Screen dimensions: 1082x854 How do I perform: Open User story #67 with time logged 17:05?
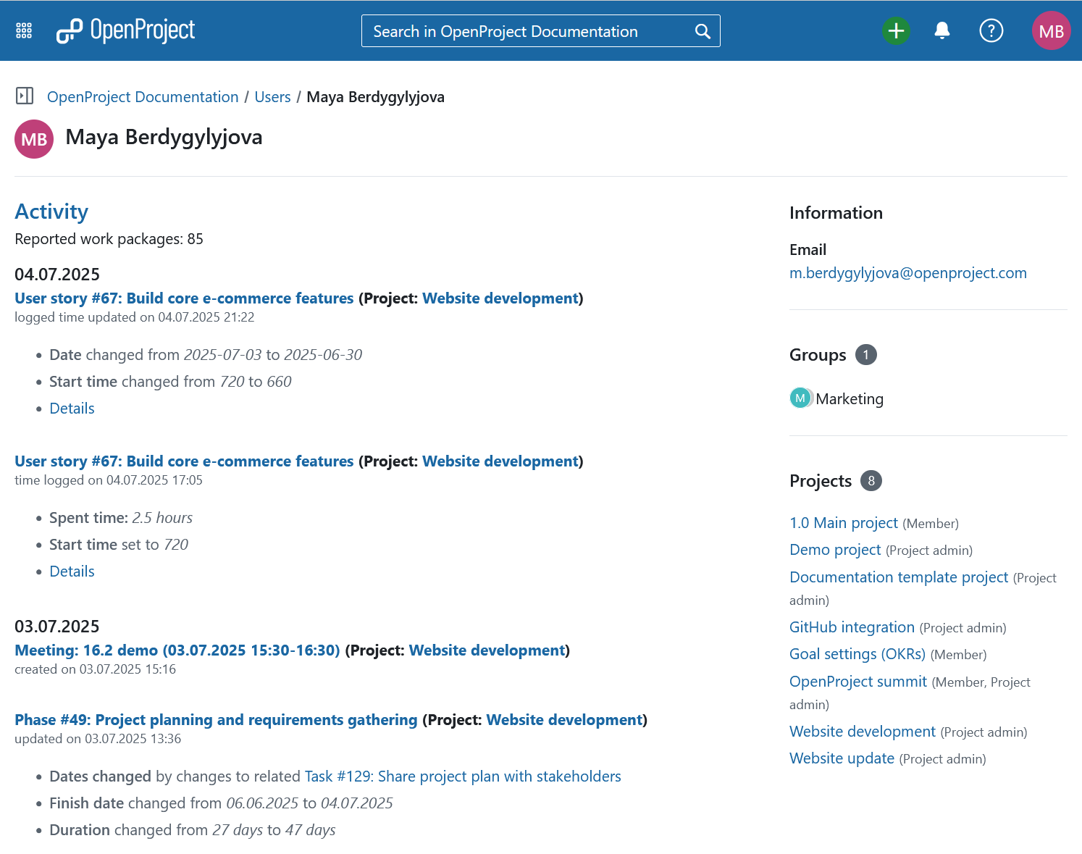click(184, 461)
